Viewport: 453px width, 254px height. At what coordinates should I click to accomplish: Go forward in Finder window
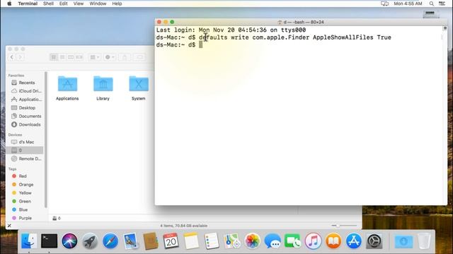(21, 57)
